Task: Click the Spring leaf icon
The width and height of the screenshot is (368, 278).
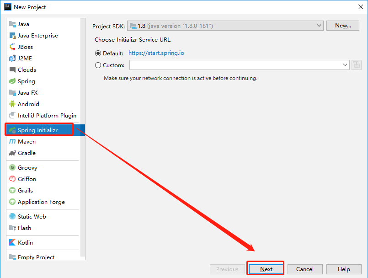Action: click(x=12, y=81)
